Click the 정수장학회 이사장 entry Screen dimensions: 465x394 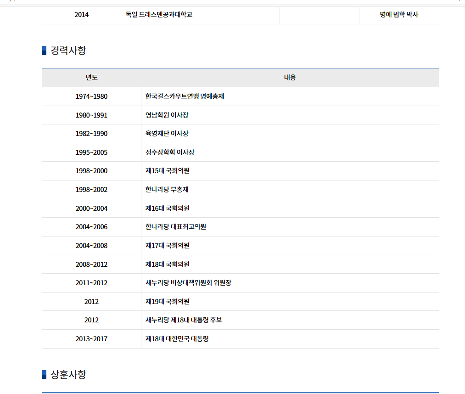pyautogui.click(x=169, y=152)
